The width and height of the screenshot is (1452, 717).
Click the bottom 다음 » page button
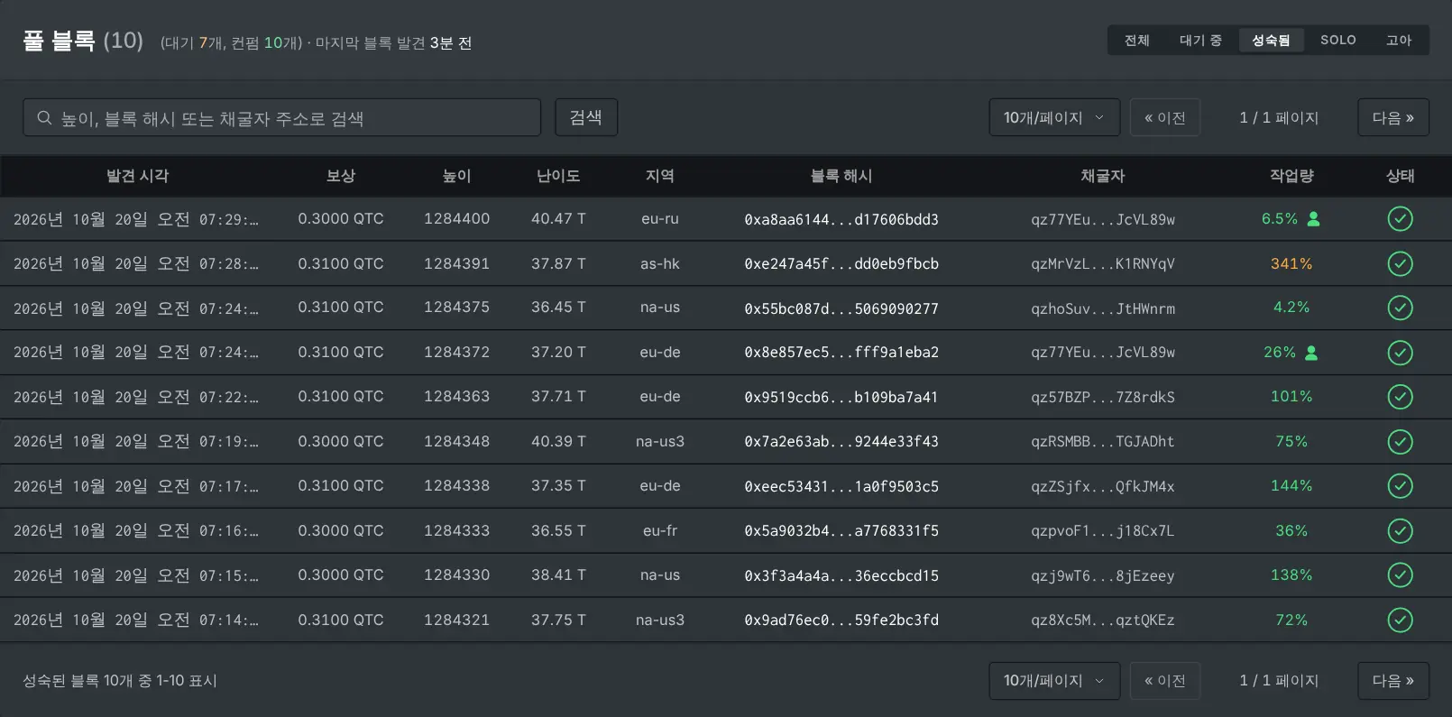[x=1393, y=681]
